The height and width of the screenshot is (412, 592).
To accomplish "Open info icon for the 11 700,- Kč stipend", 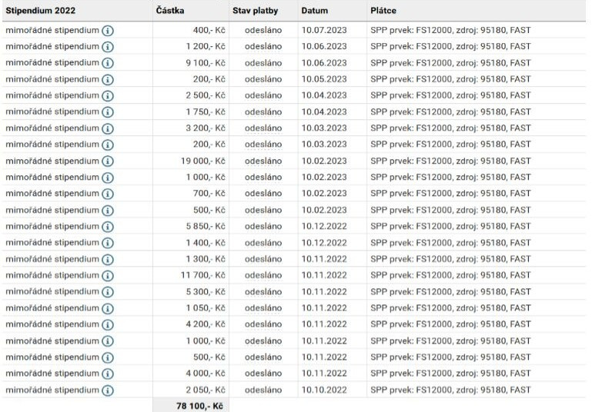I will coord(108,275).
